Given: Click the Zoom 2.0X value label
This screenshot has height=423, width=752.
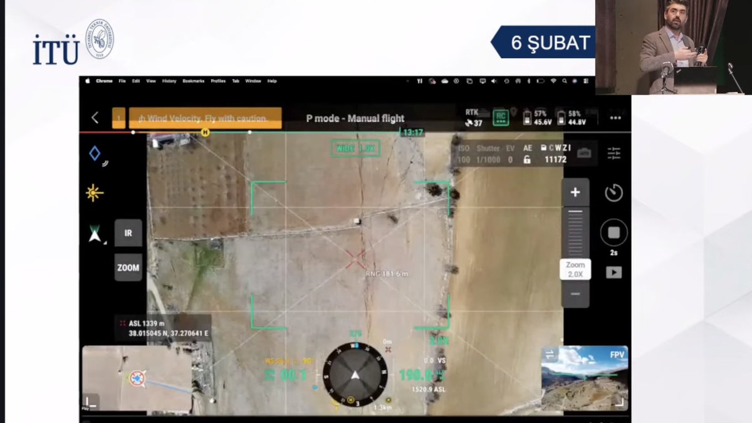Looking at the screenshot, I should coord(575,269).
